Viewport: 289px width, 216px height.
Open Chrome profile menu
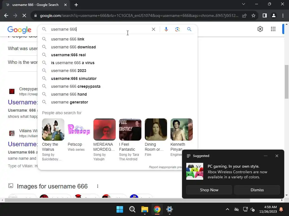[x=274, y=16]
